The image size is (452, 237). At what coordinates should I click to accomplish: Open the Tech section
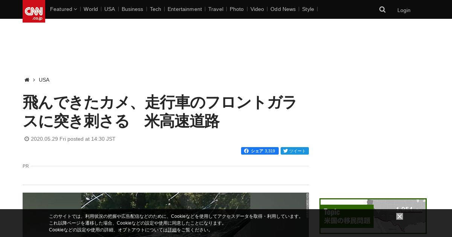155,9
